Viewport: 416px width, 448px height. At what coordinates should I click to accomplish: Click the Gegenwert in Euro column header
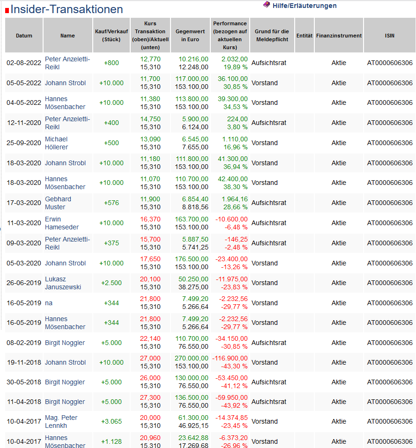click(190, 36)
